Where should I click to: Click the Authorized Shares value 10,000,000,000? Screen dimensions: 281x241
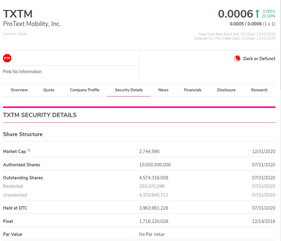[155, 165]
